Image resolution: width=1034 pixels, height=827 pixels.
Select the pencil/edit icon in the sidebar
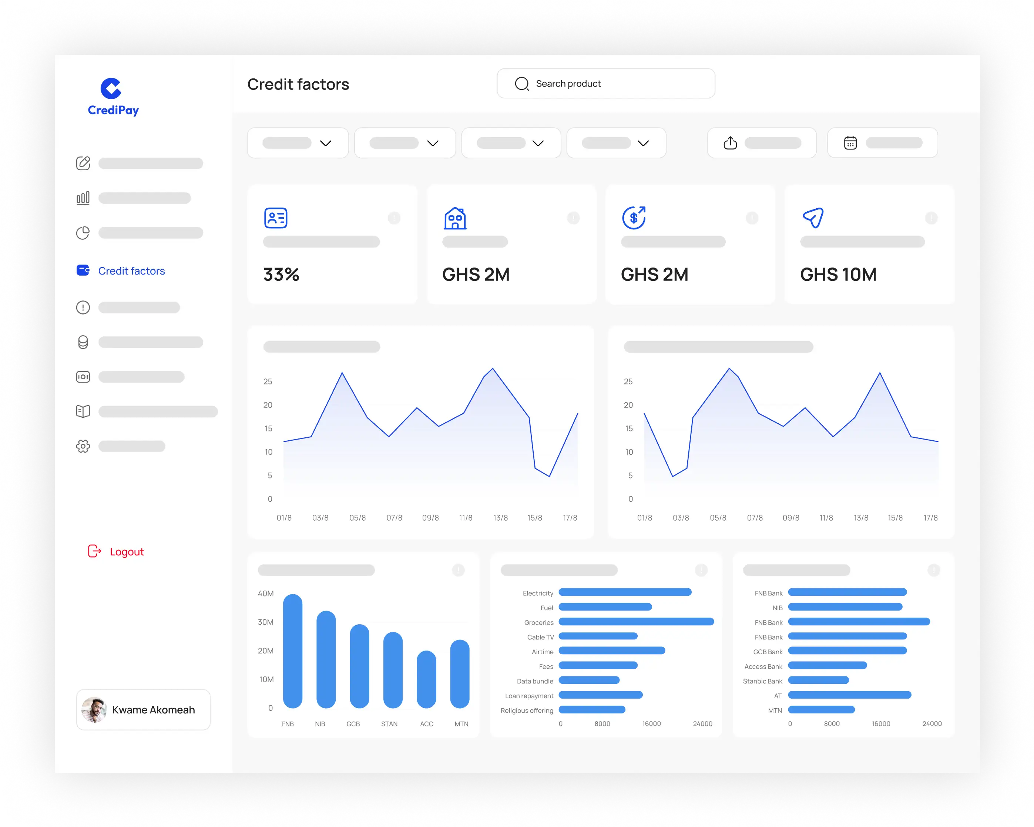pyautogui.click(x=83, y=163)
